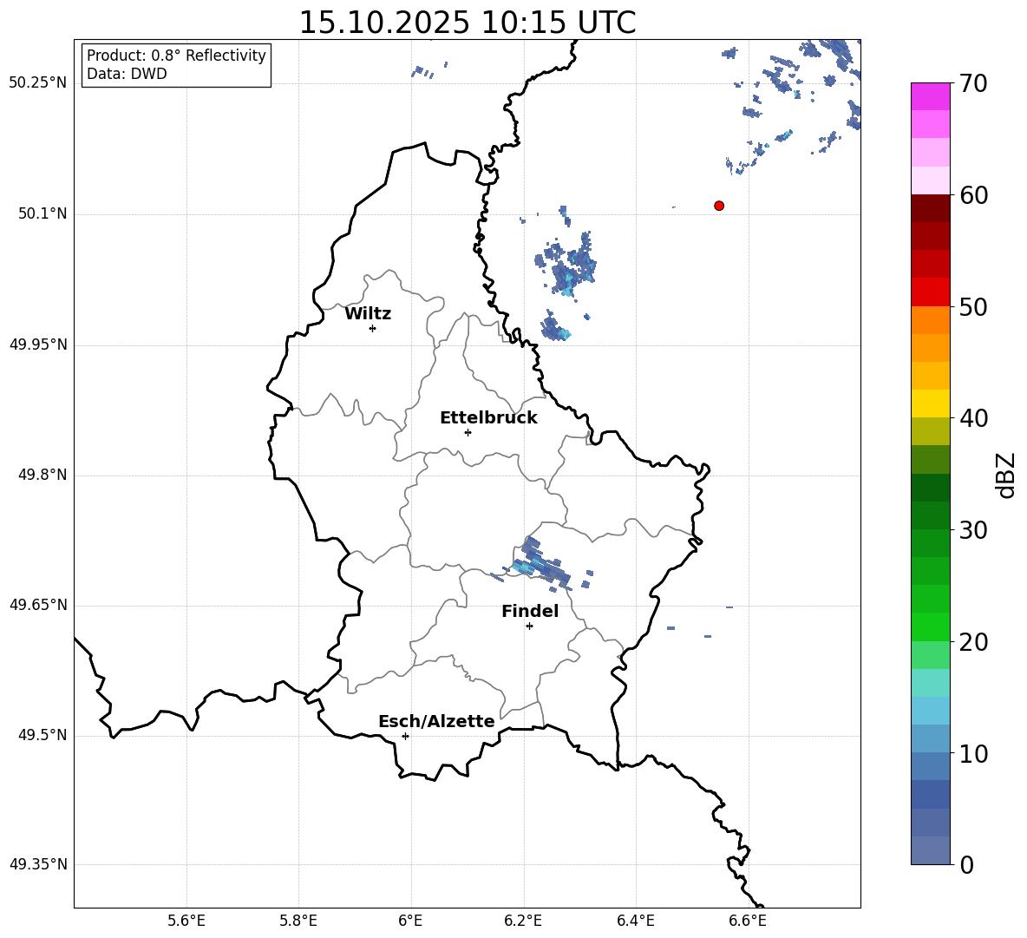The height and width of the screenshot is (938, 1027).
Task: Click the 5.6°E longitude label
Action: tap(186, 921)
